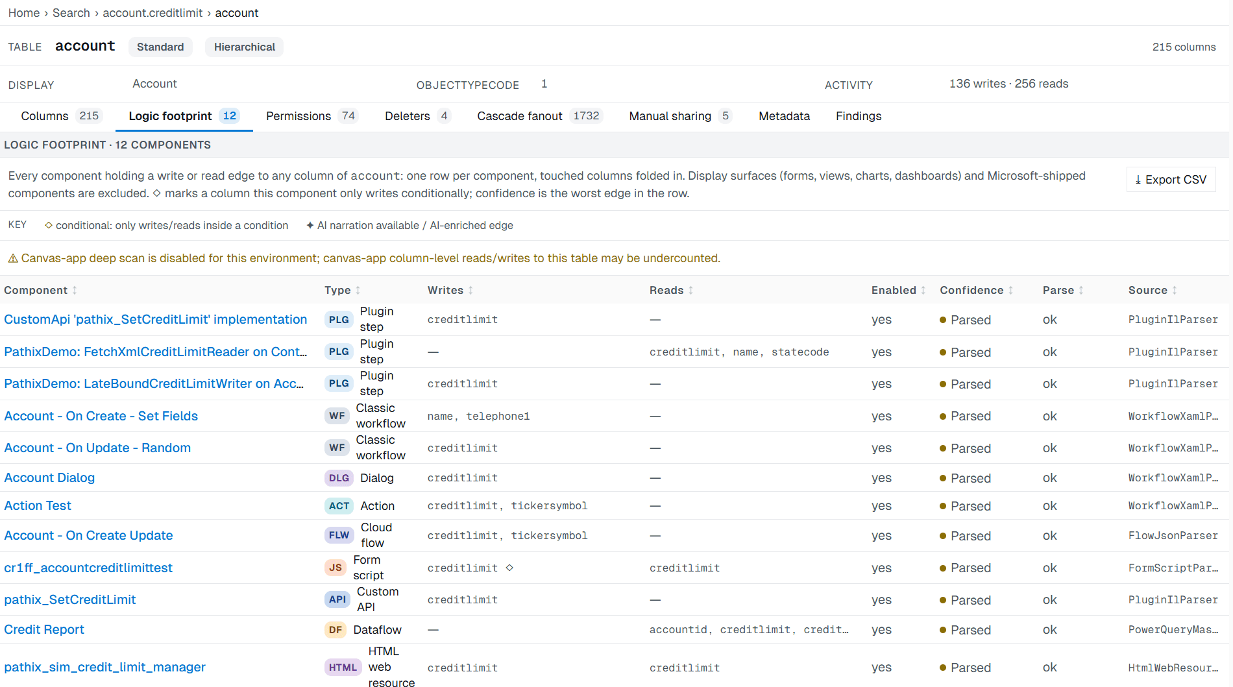Open cr1ff_accountcreditlimittest link
The image size is (1233, 687).
(x=88, y=568)
